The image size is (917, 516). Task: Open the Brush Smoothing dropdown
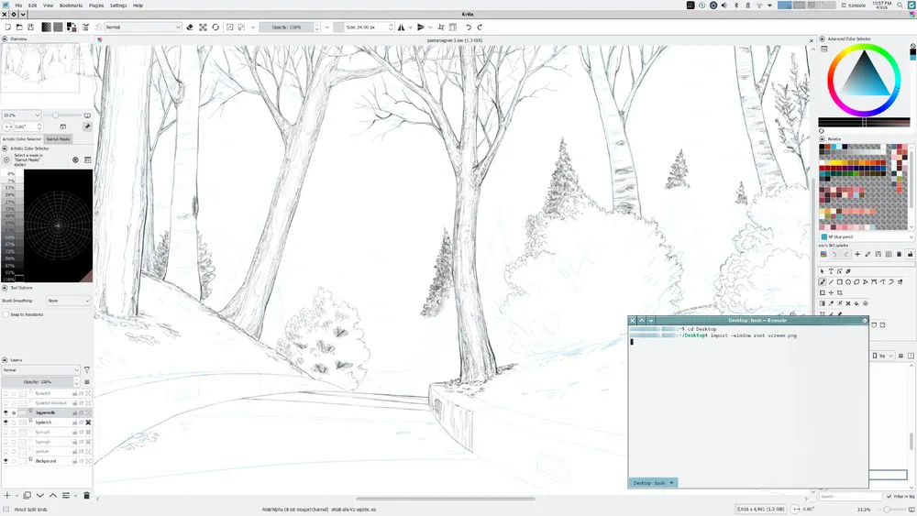[x=69, y=301]
